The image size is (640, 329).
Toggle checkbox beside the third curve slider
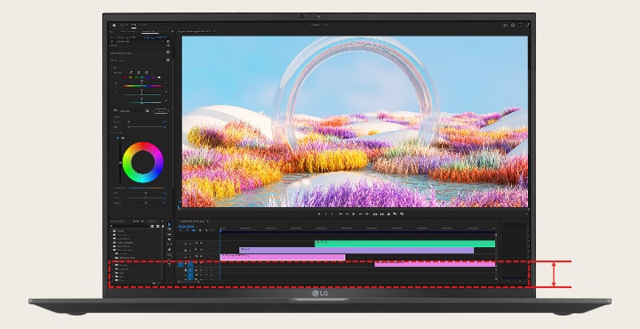tap(165, 100)
